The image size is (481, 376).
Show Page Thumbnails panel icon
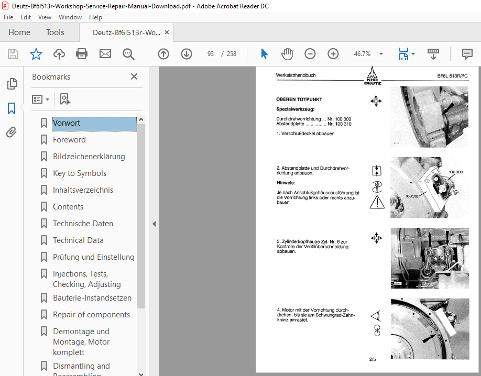pyautogui.click(x=12, y=84)
